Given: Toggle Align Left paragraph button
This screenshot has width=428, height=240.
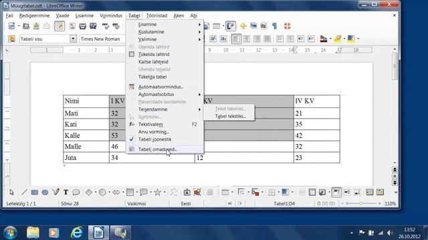Looking at the screenshot, I should click(x=236, y=39).
